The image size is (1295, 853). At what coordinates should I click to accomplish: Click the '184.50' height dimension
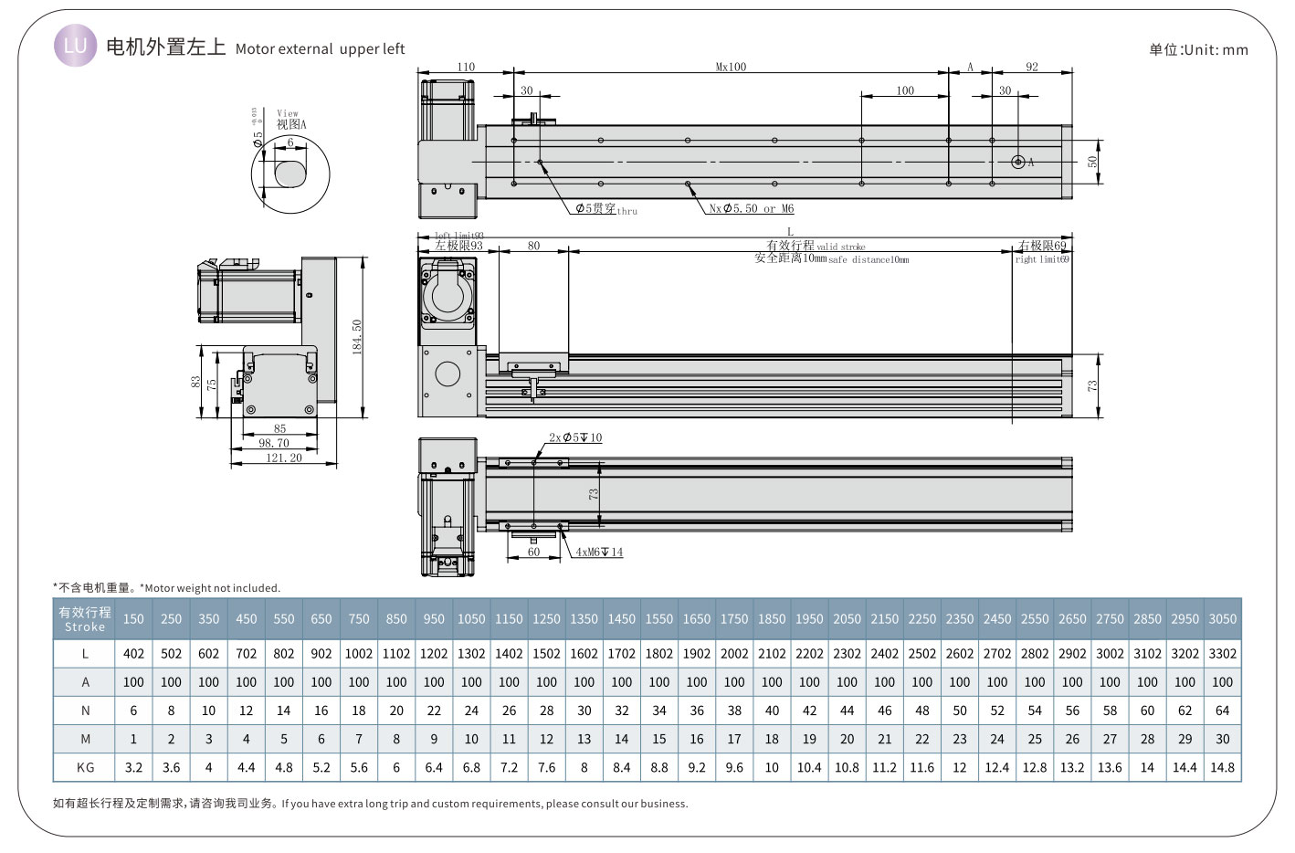357,336
